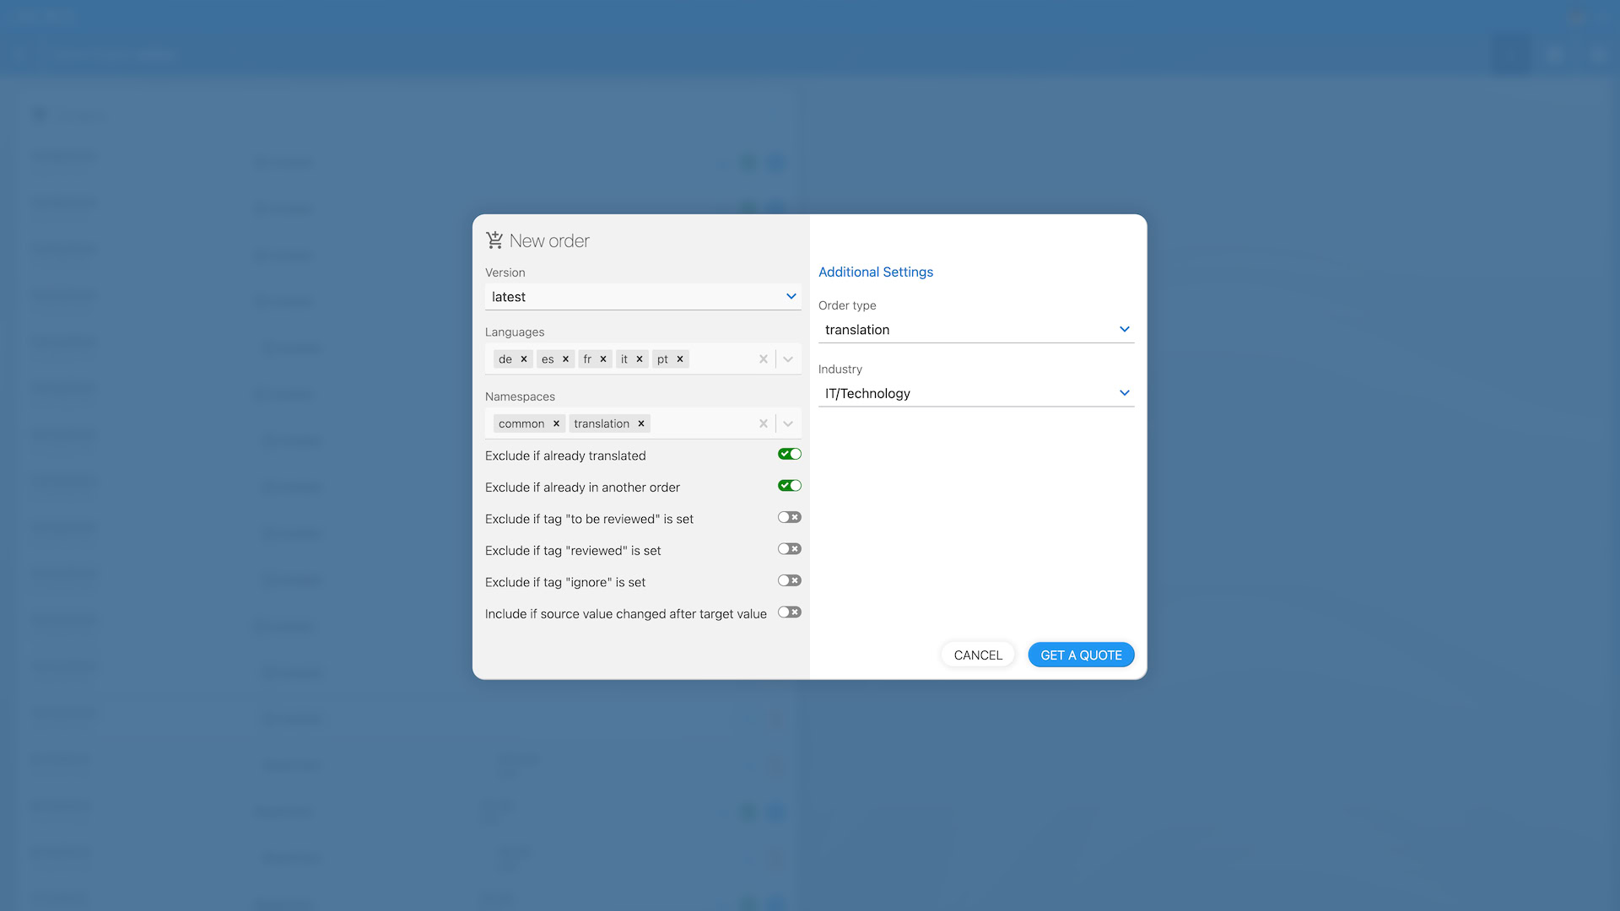Remove the 'de' language tag
The image size is (1620, 911).
pyautogui.click(x=524, y=359)
